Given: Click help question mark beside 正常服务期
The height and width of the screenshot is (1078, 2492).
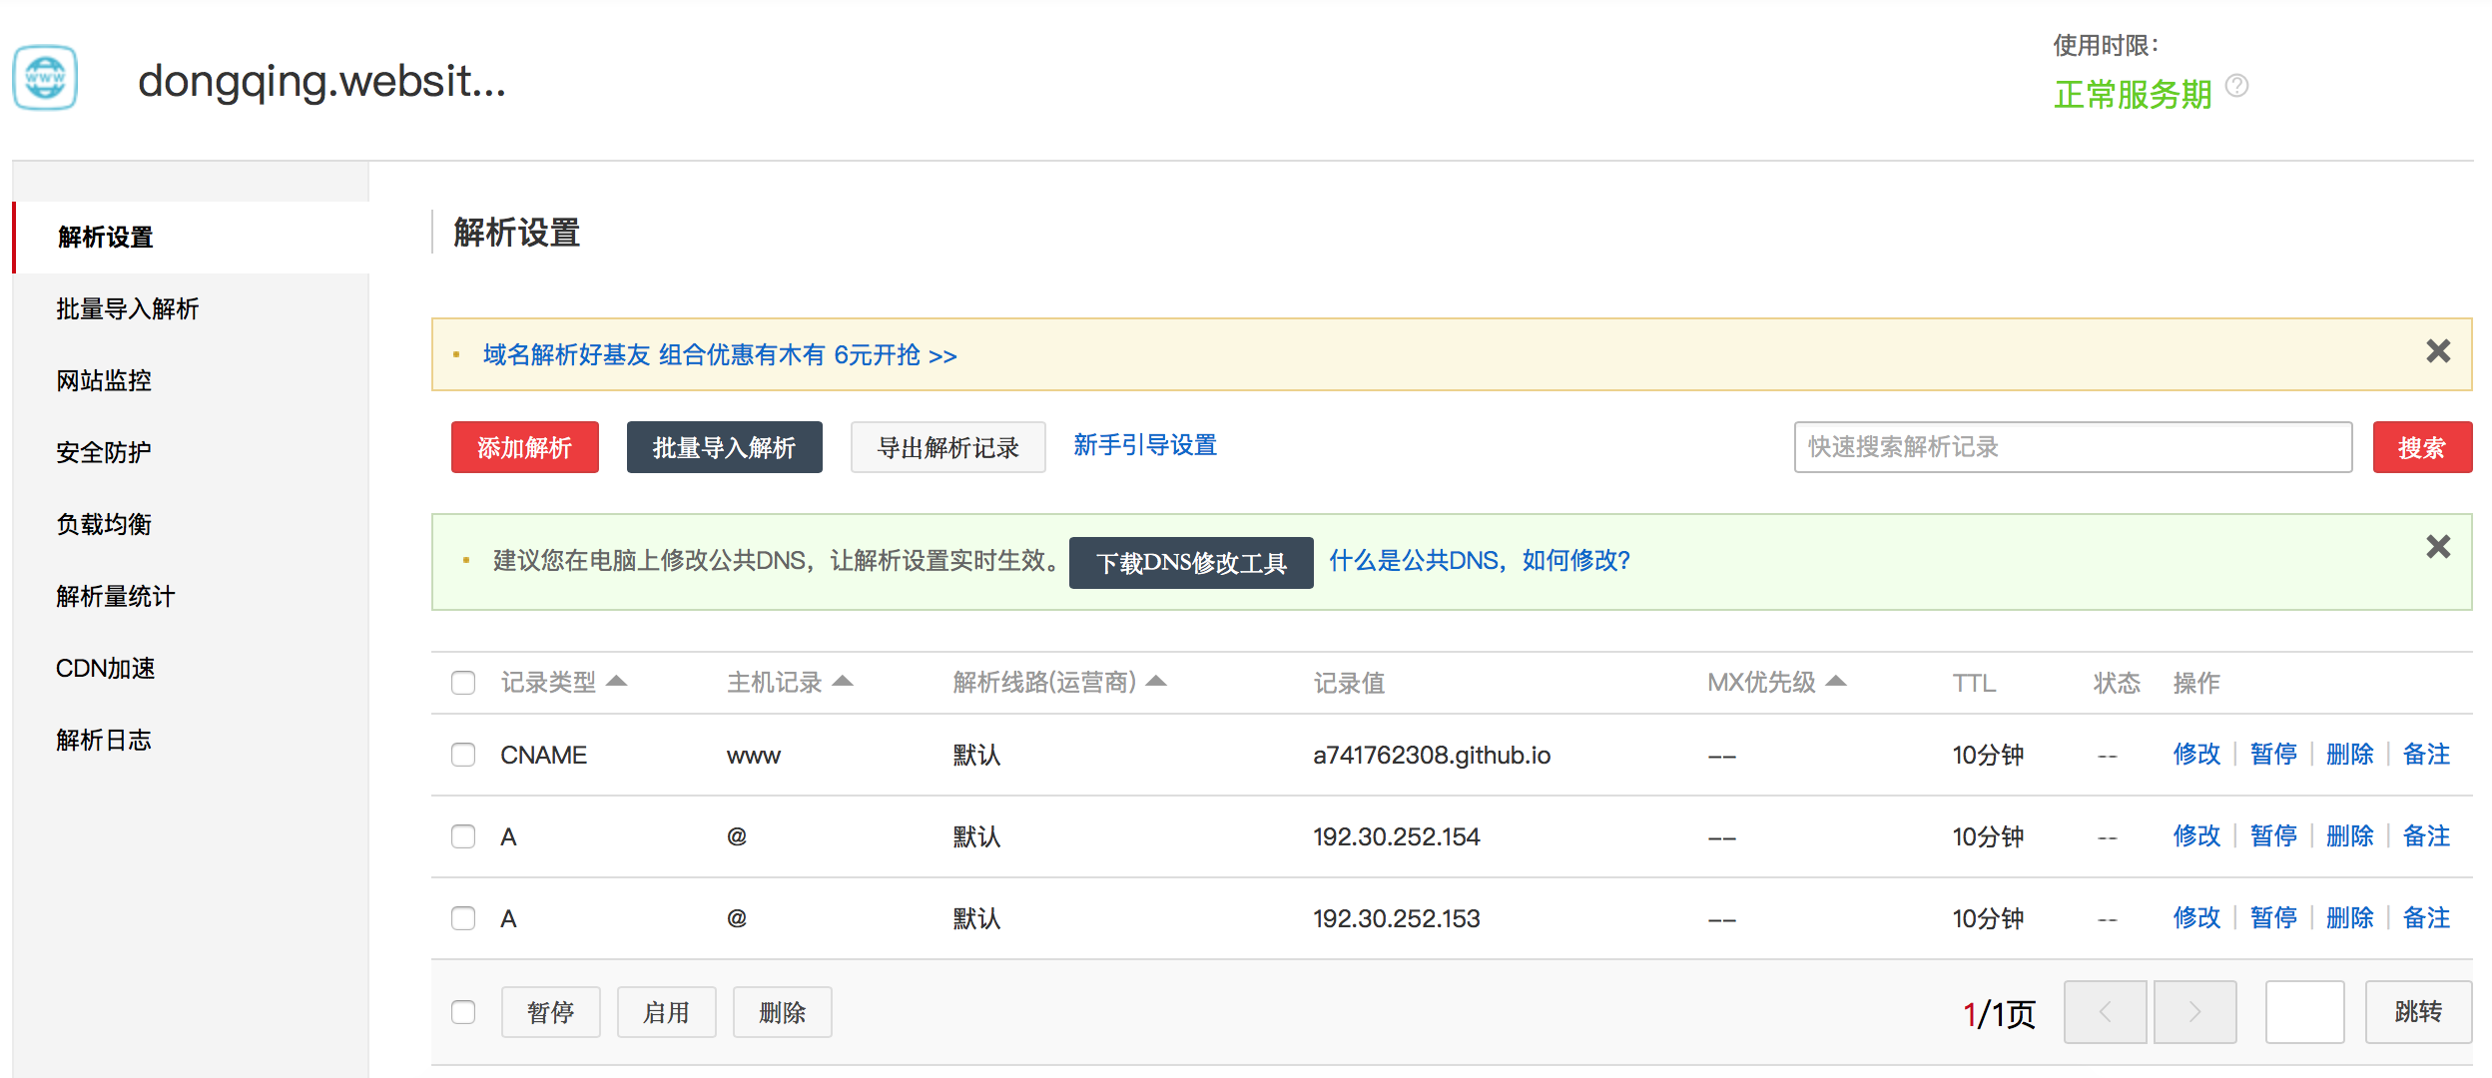Looking at the screenshot, I should coord(2237,86).
